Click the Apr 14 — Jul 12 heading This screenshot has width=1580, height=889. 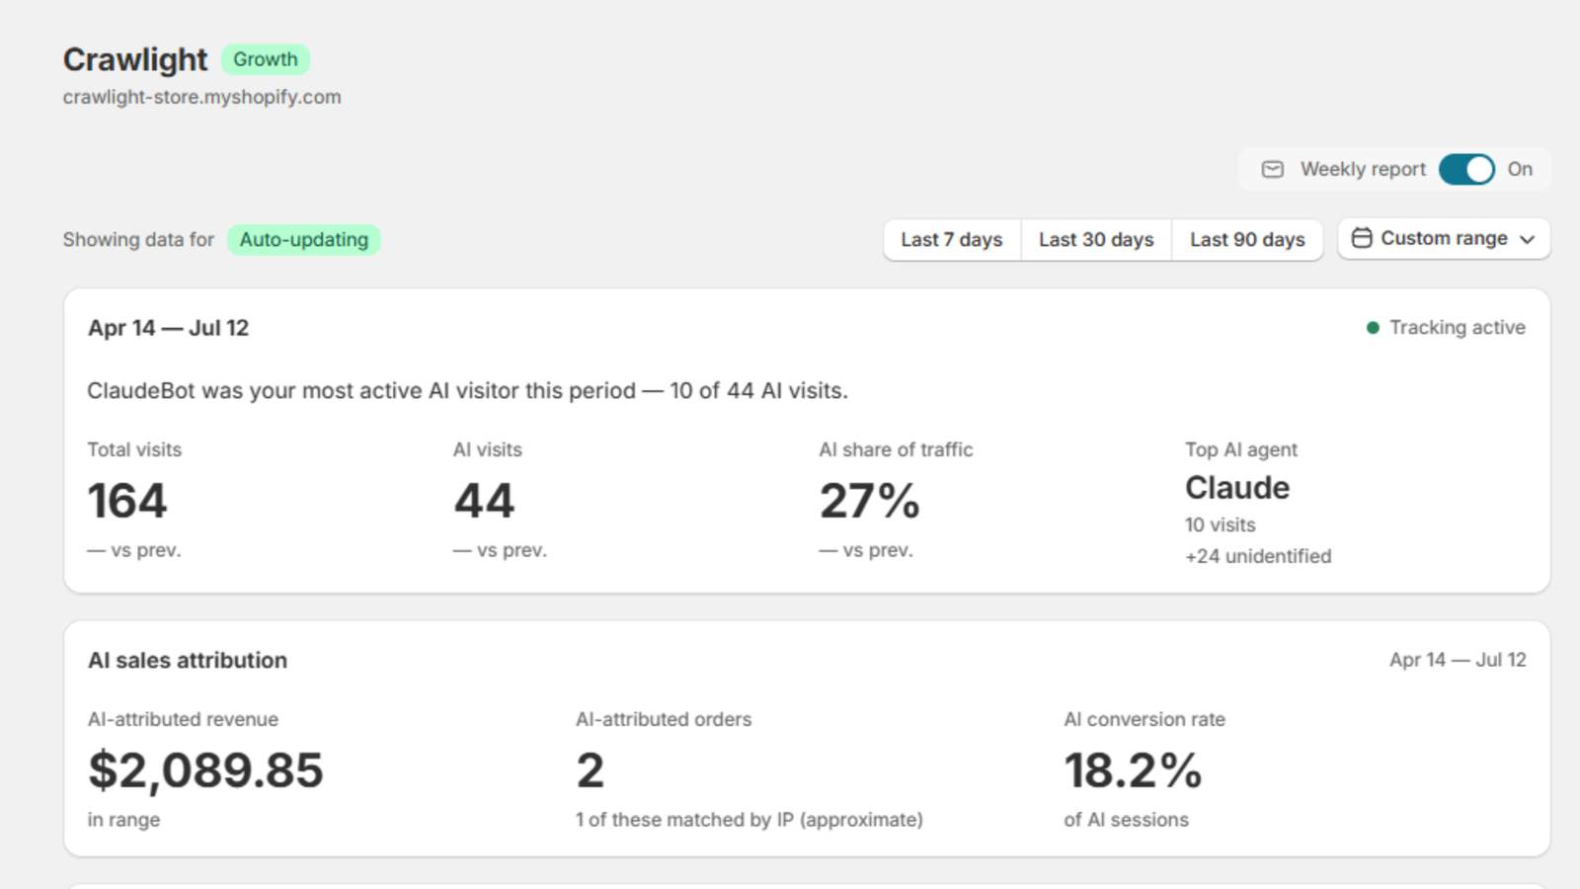click(x=169, y=328)
